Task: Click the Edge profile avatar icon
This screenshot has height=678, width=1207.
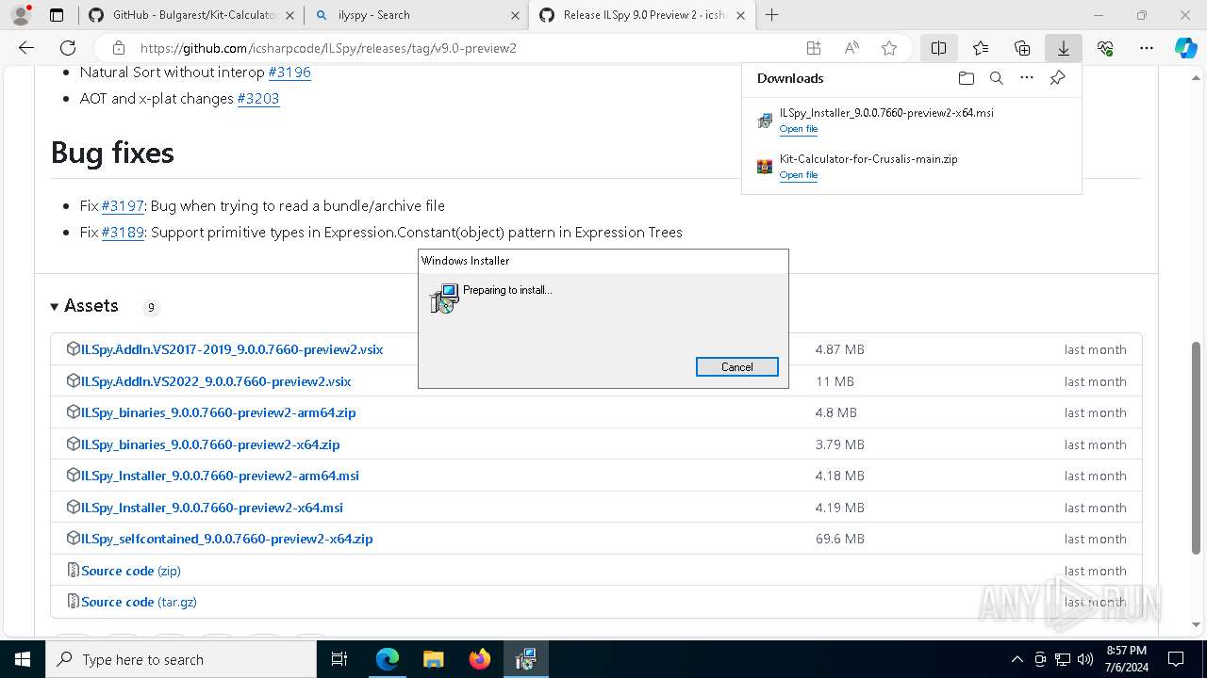Action: pyautogui.click(x=21, y=15)
